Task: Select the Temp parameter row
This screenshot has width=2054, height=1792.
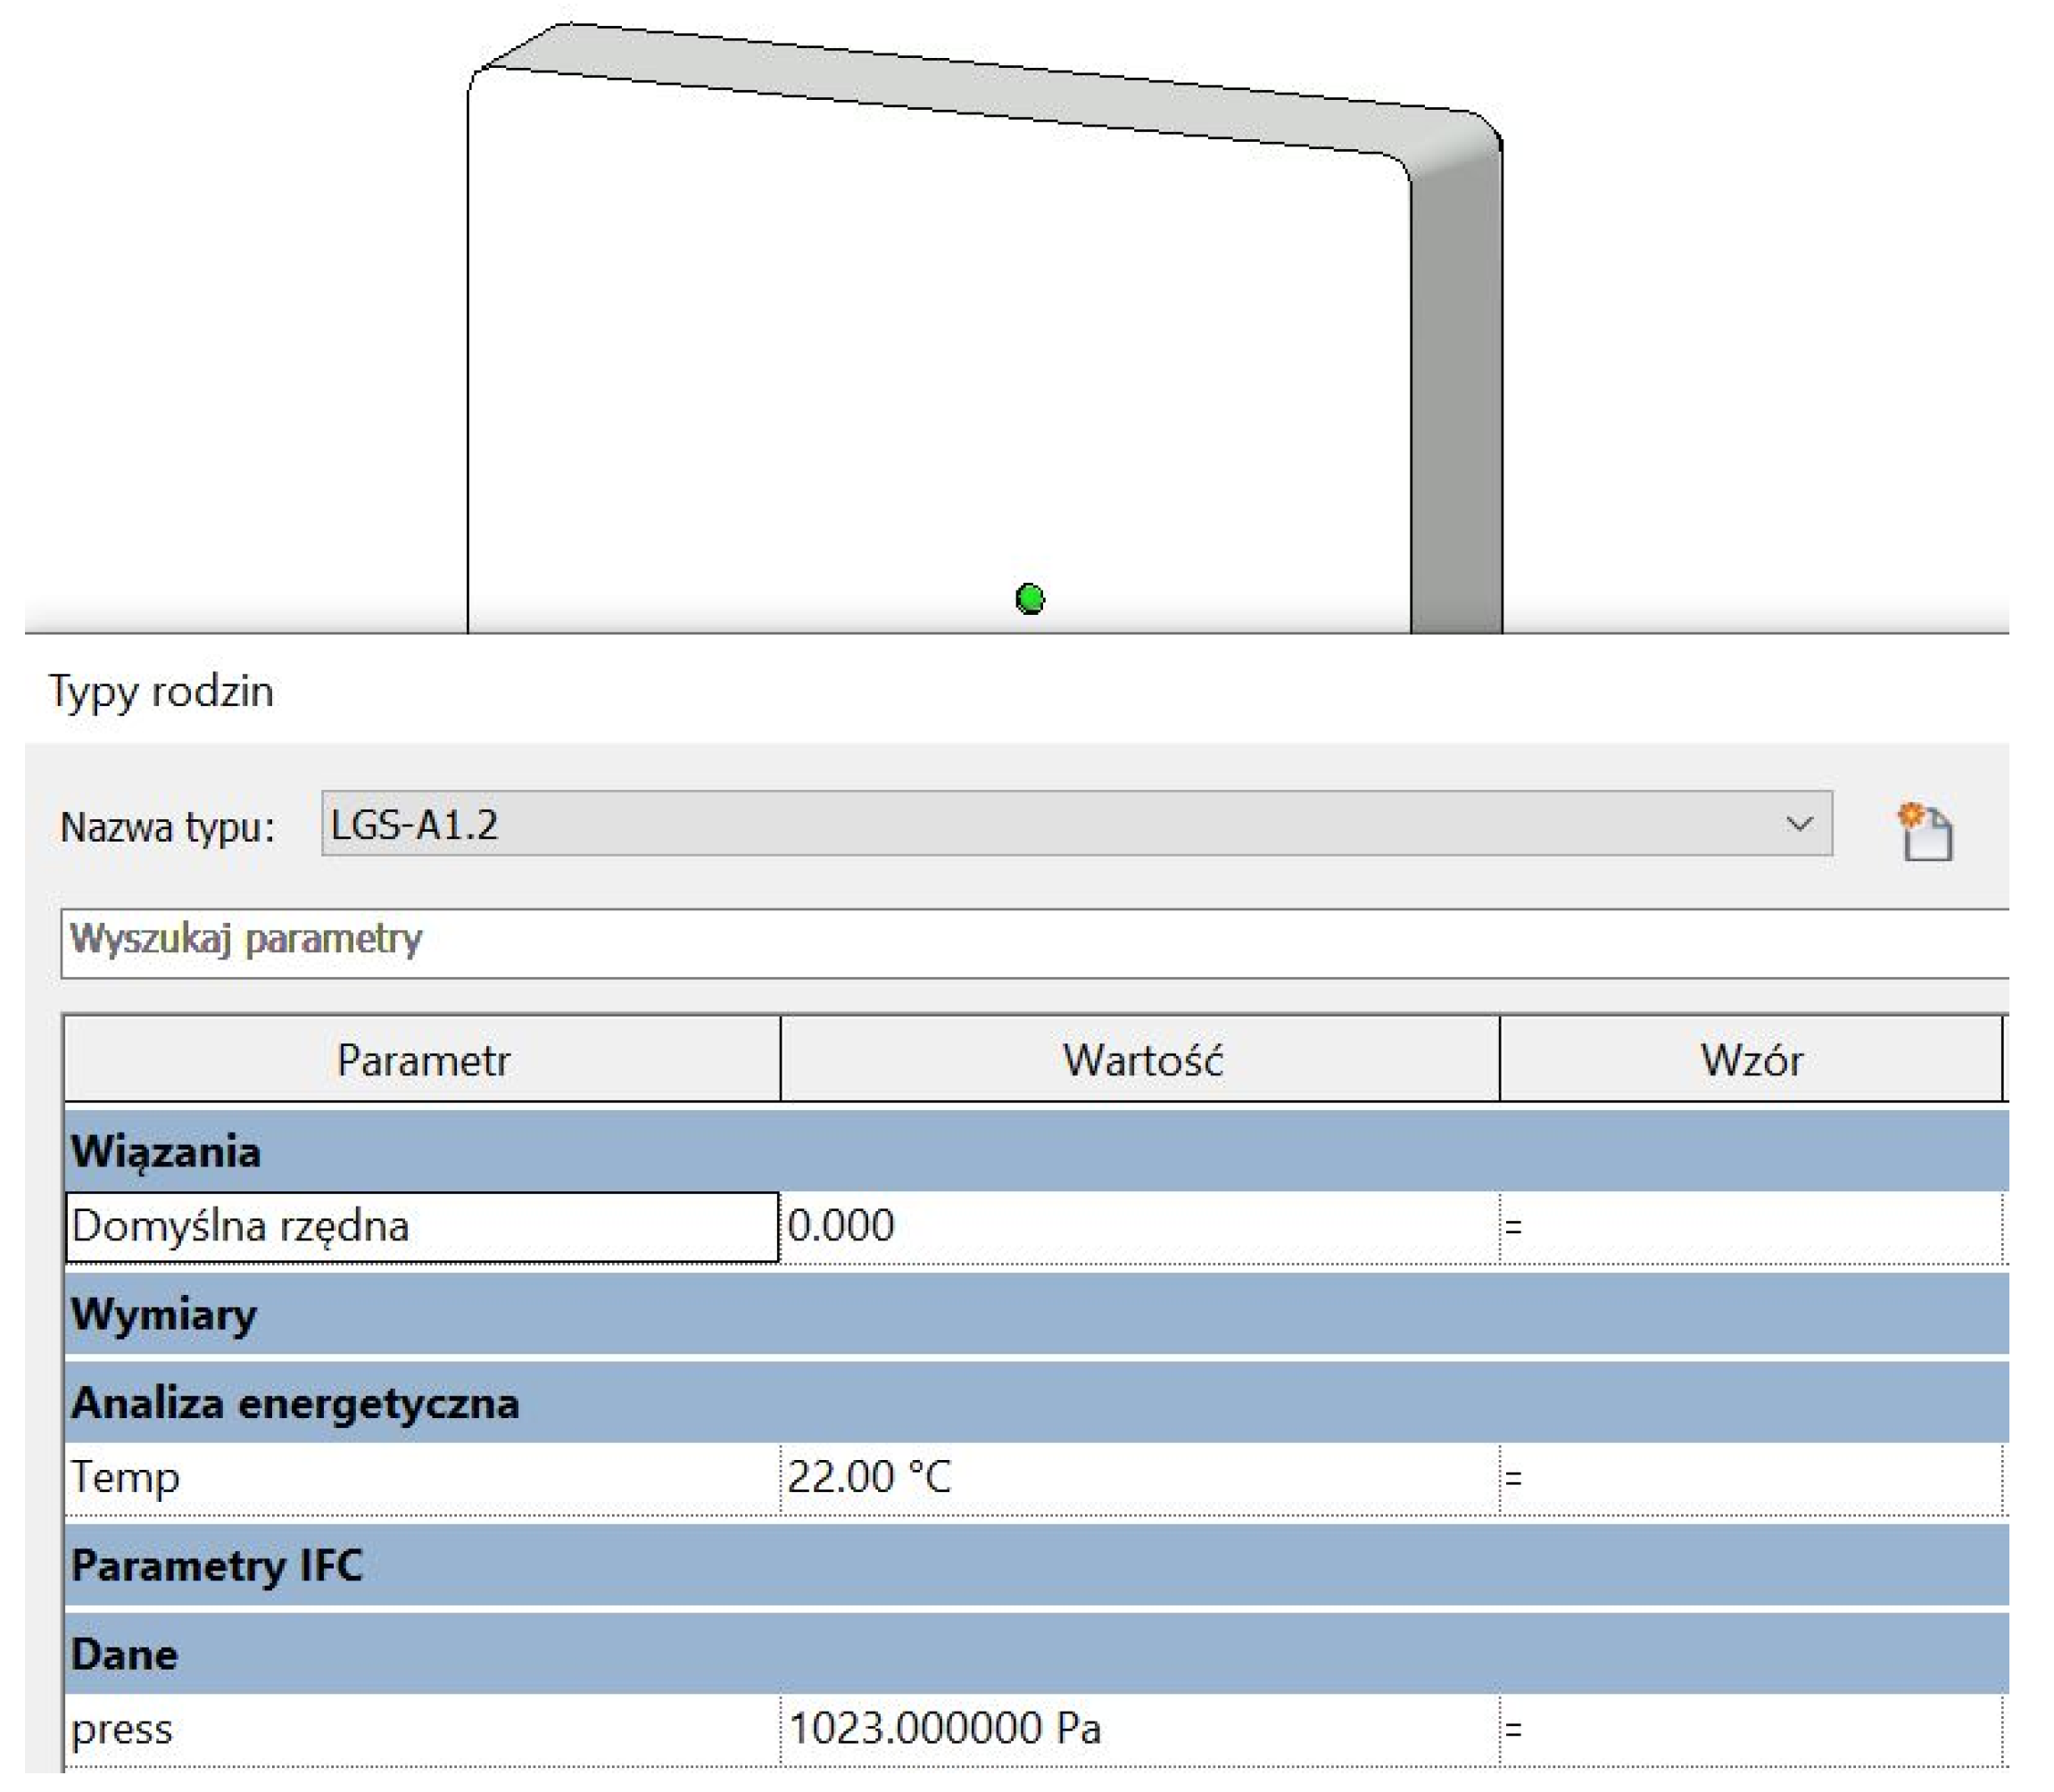Action: pos(422,1478)
